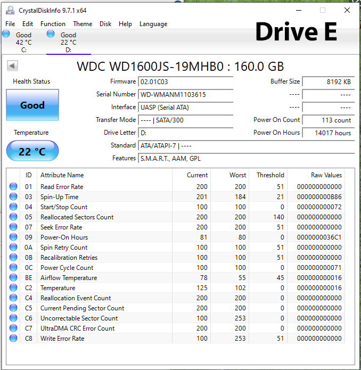Click status orb for Recalibration Retries
This screenshot has height=370, width=361.
click(x=13, y=257)
